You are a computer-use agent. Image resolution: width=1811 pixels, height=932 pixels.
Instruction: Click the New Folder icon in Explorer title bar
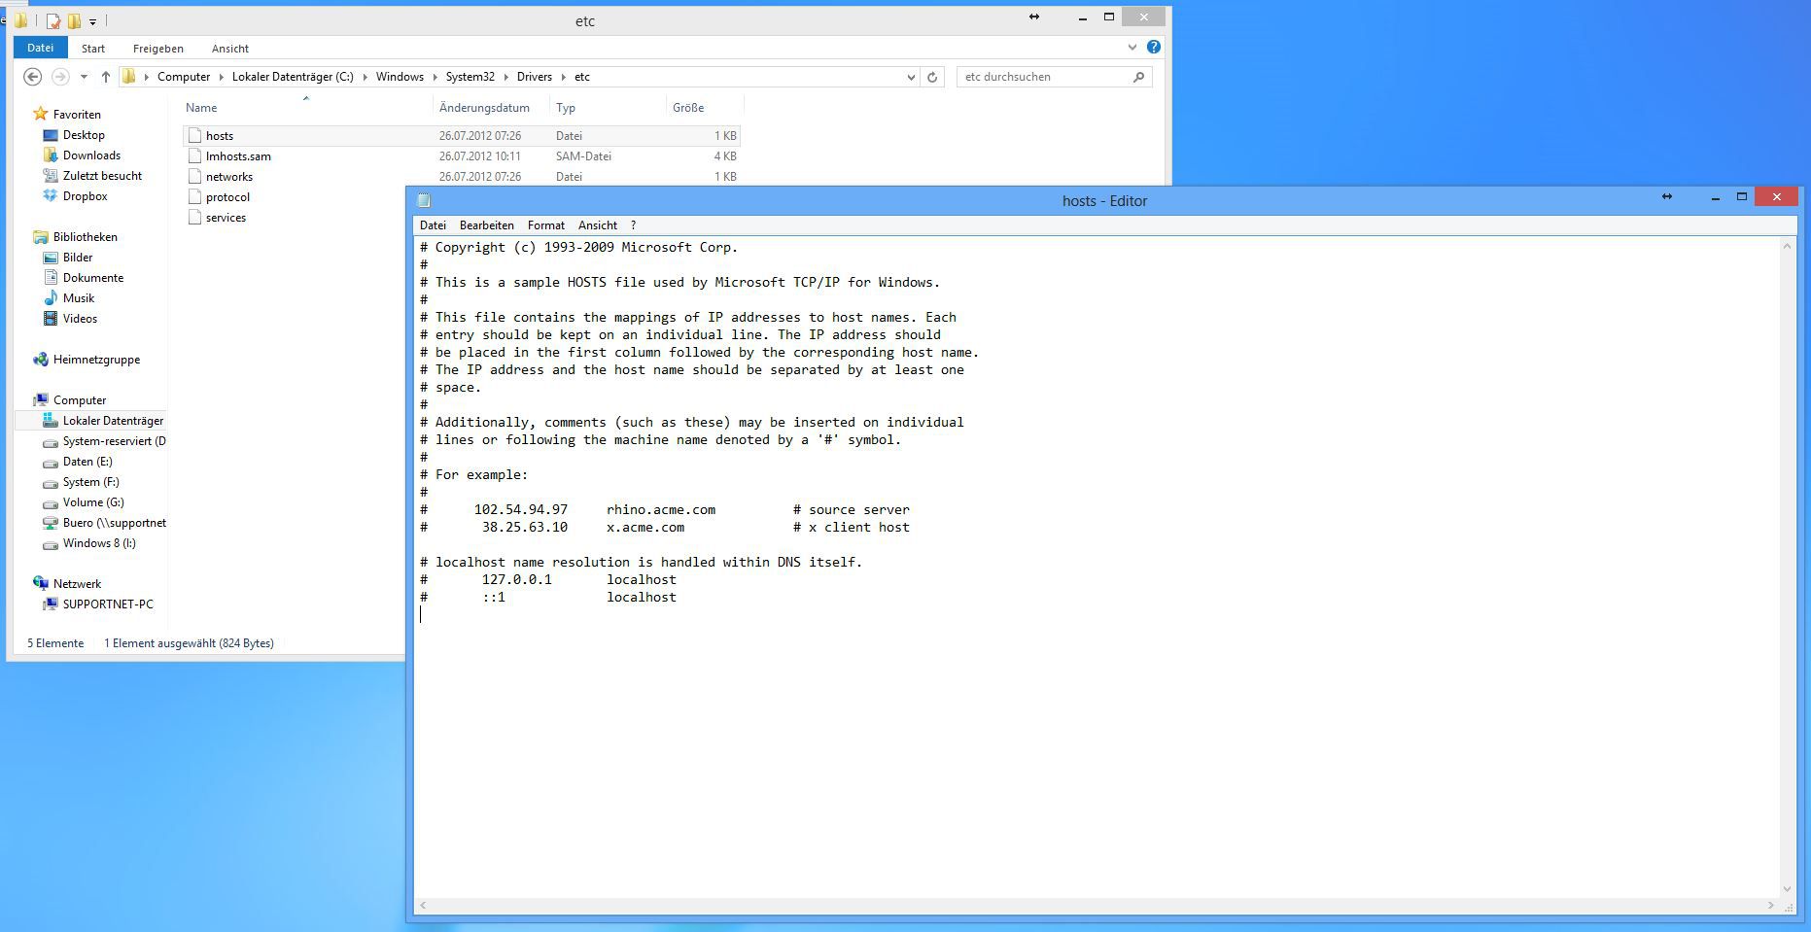click(74, 20)
